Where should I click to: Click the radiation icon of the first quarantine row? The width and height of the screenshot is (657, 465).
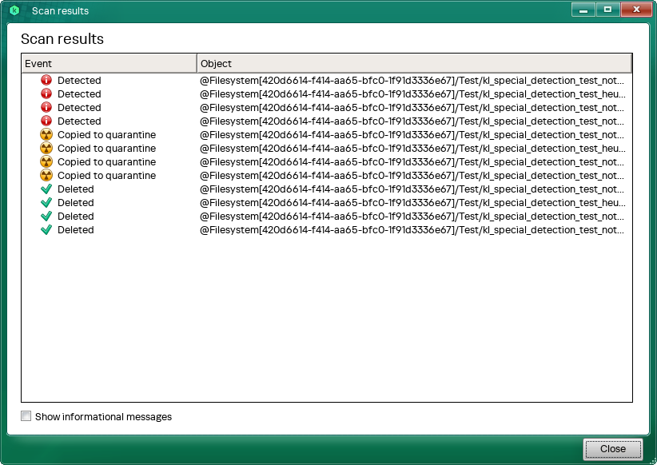46,135
